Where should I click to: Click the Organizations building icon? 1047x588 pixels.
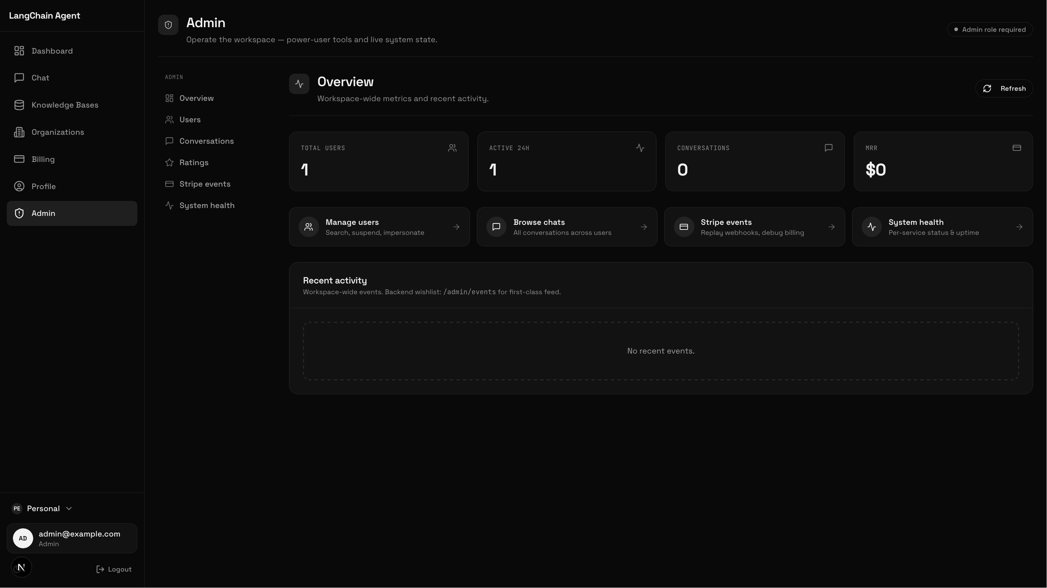pos(19,132)
